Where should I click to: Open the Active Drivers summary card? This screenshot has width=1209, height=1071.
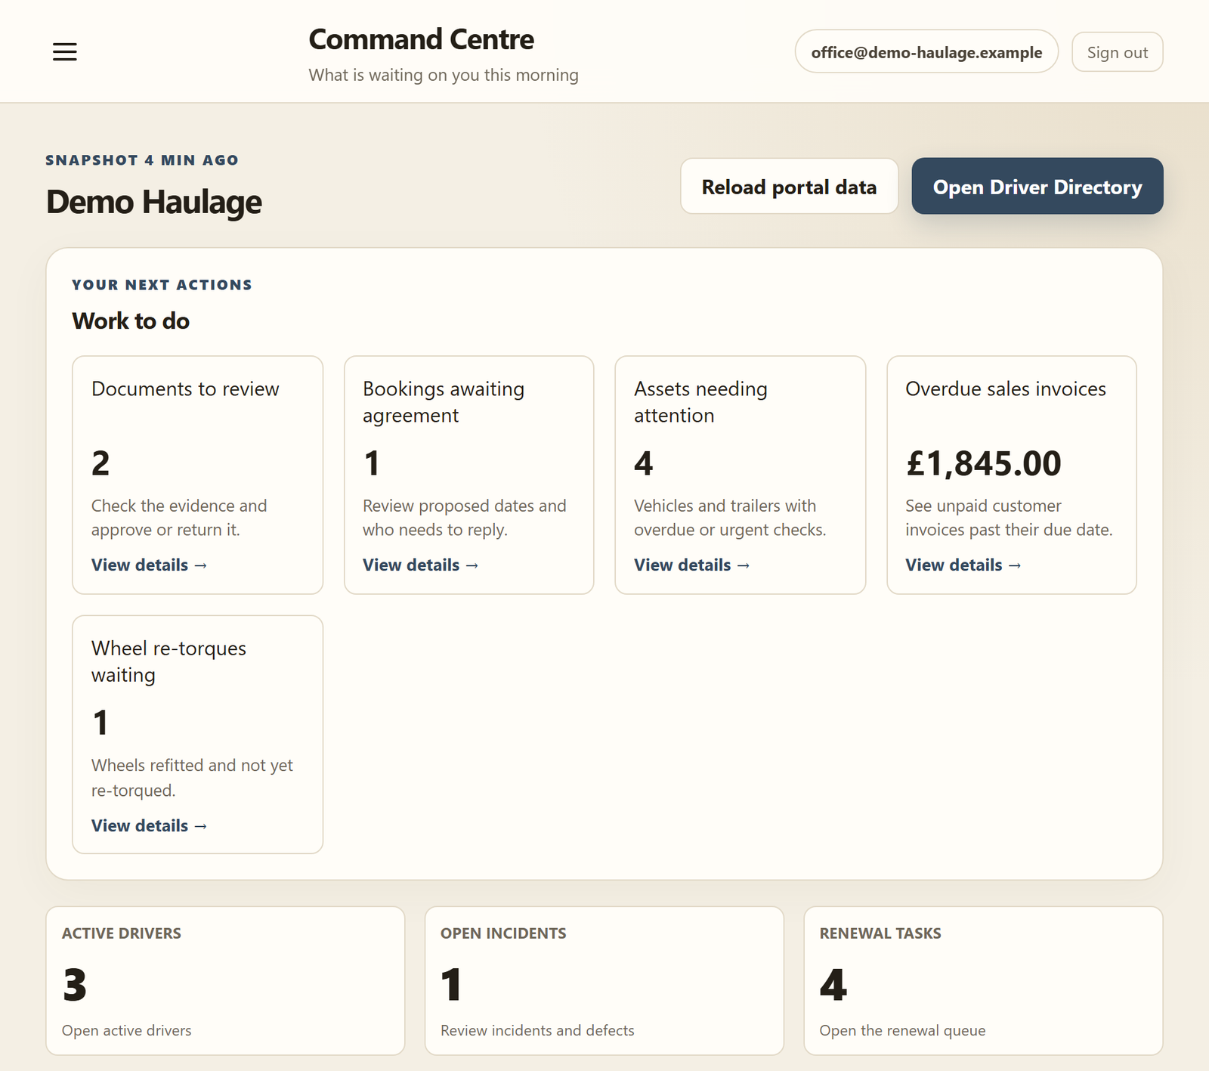225,981
